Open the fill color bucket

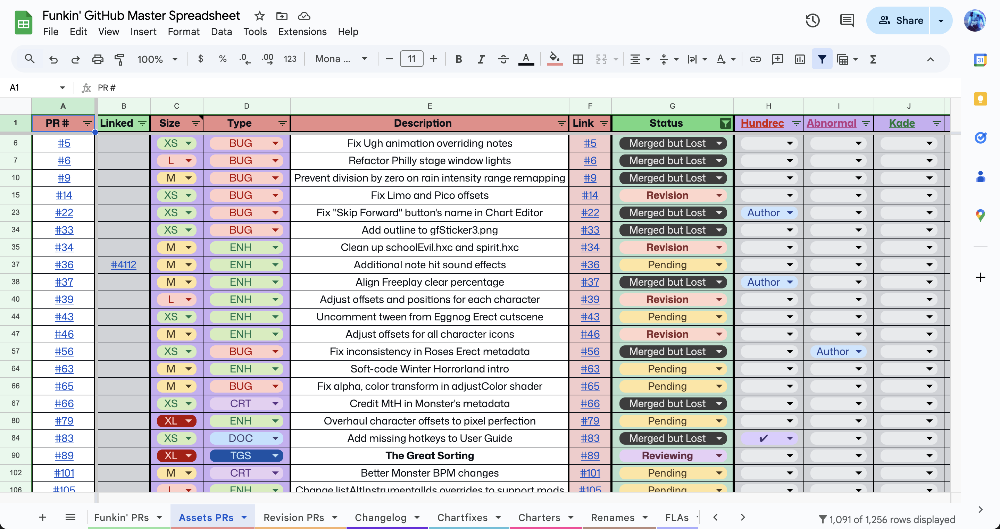(555, 59)
